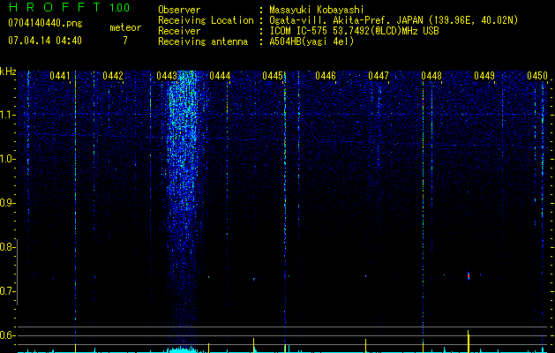The image size is (555, 353).
Task: Click observer name Masayuki Kobayashi
Action: coord(317,10)
